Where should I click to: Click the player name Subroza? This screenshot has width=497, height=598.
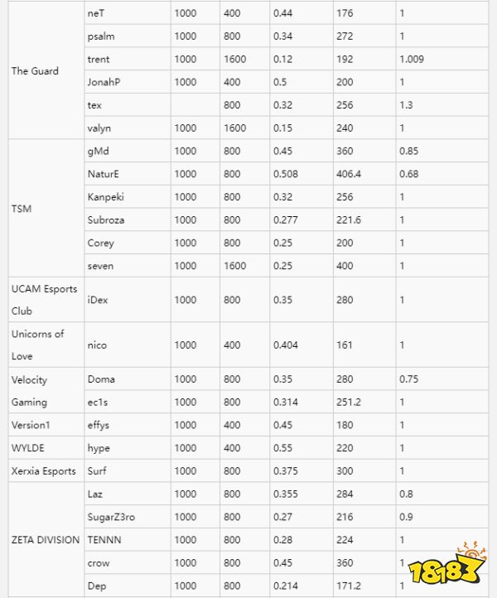coord(106,220)
